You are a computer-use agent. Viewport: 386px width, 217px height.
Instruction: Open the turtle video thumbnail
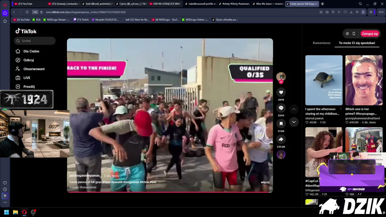[x=324, y=80]
